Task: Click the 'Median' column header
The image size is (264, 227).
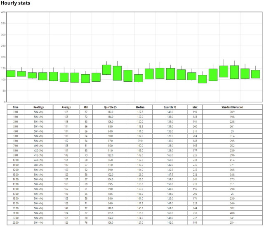Action: [140, 107]
